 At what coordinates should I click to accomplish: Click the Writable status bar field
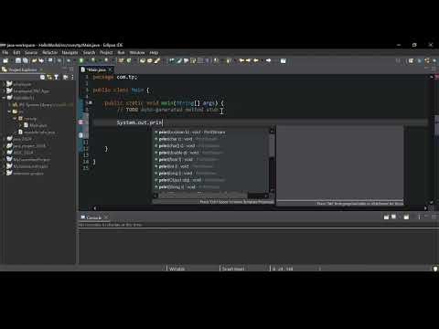click(177, 269)
